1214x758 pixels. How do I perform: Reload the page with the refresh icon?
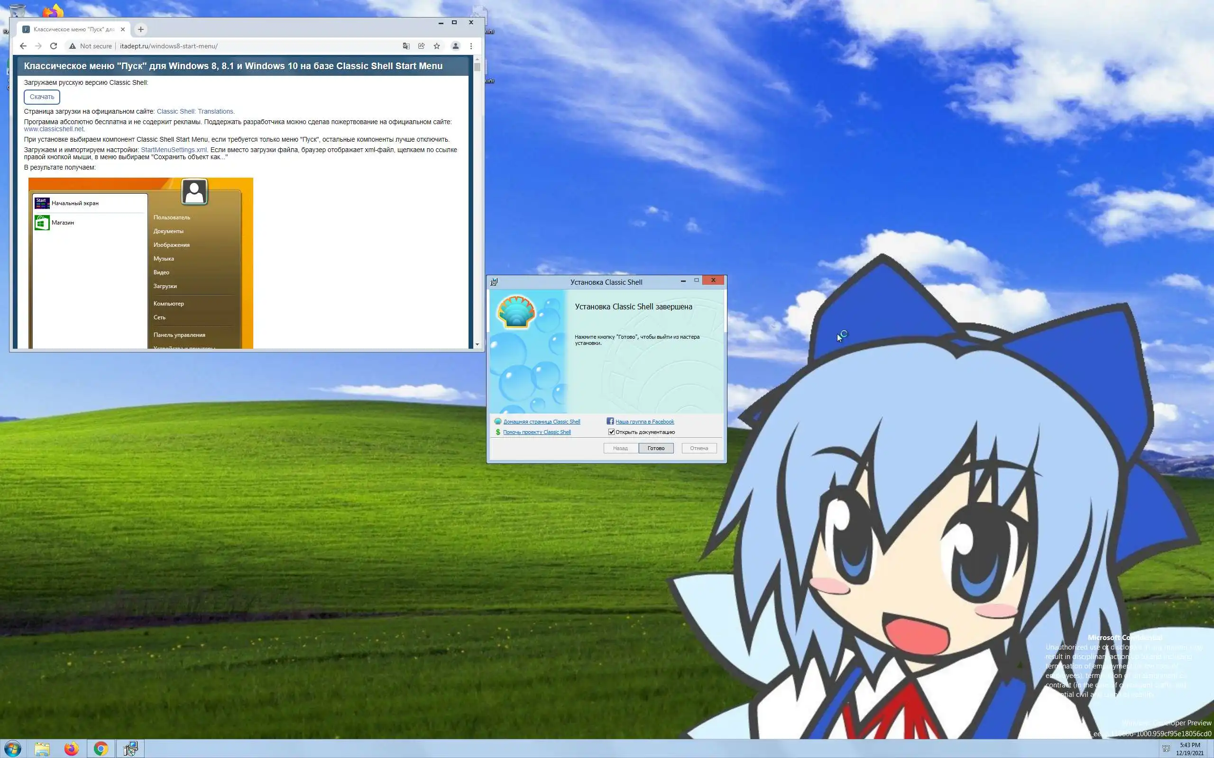(x=54, y=46)
